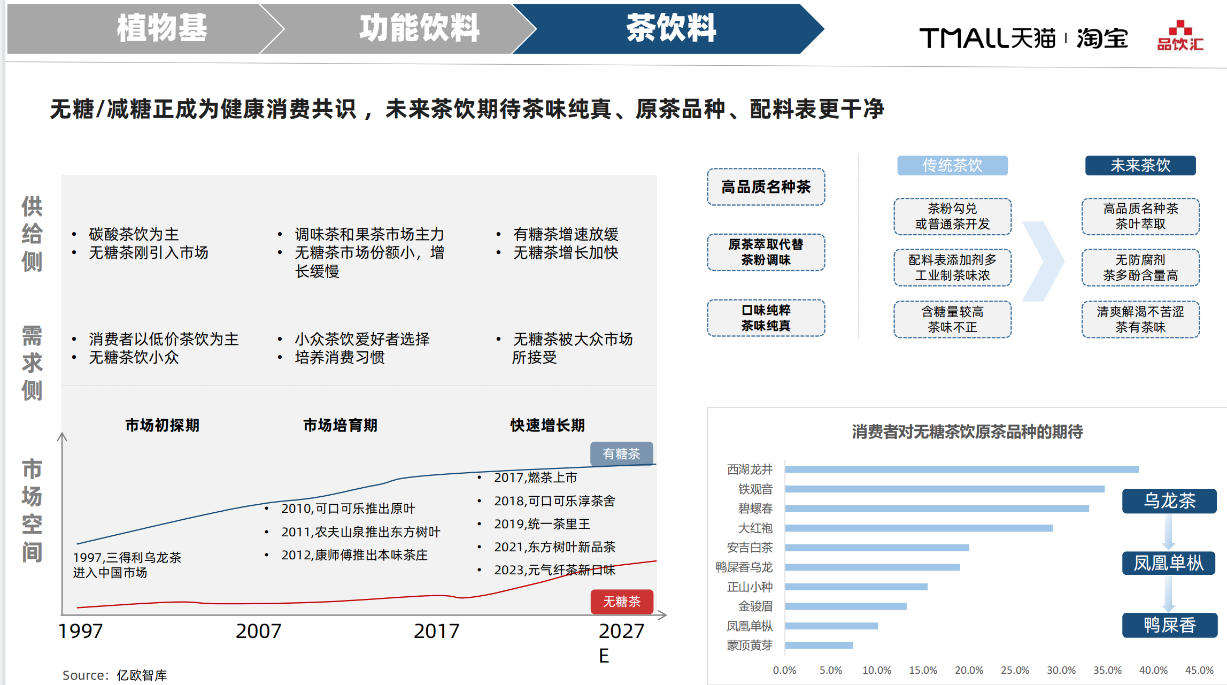The width and height of the screenshot is (1227, 685).
Task: Click the 市场培育期 stage heading
Action: tap(340, 425)
